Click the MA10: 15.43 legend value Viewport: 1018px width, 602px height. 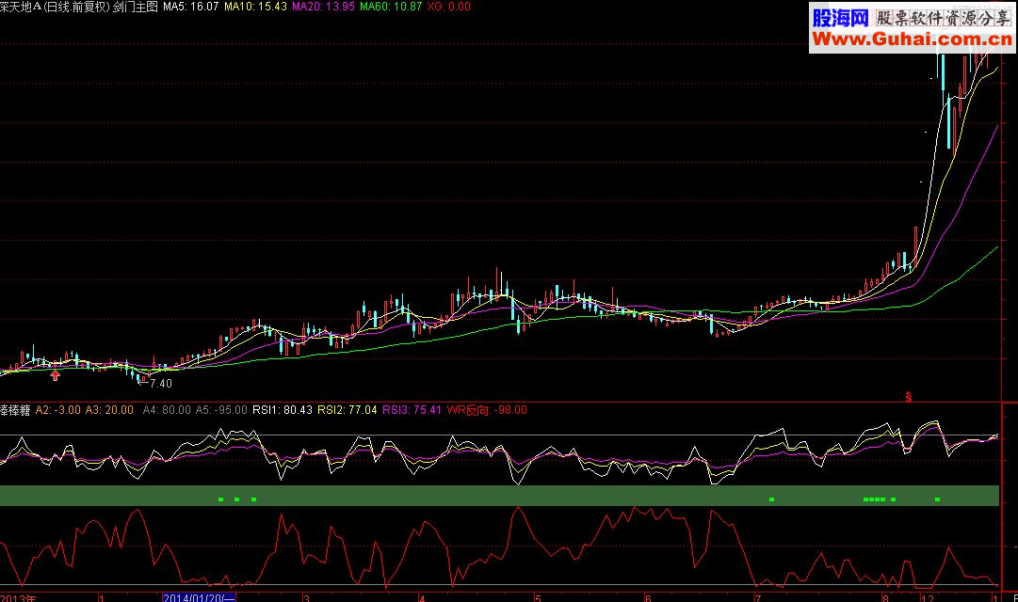255,7
